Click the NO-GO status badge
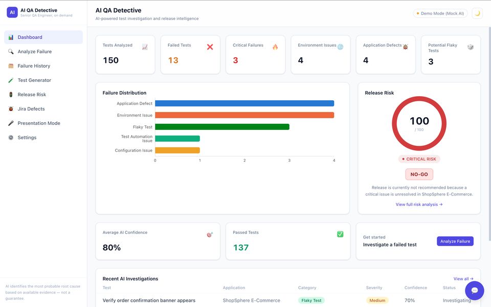Screen dimensions: 491x307 tap(419, 174)
